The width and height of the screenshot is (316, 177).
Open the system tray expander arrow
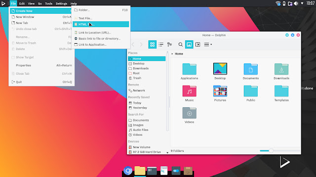coord(302,3)
